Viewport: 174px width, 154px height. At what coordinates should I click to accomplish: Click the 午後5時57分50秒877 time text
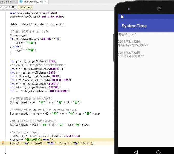pos(133,45)
